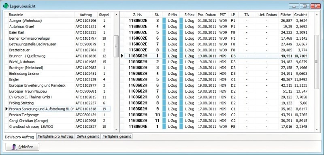
Task: Click the Gewicht value 13,547
Action: pyautogui.click(x=302, y=91)
